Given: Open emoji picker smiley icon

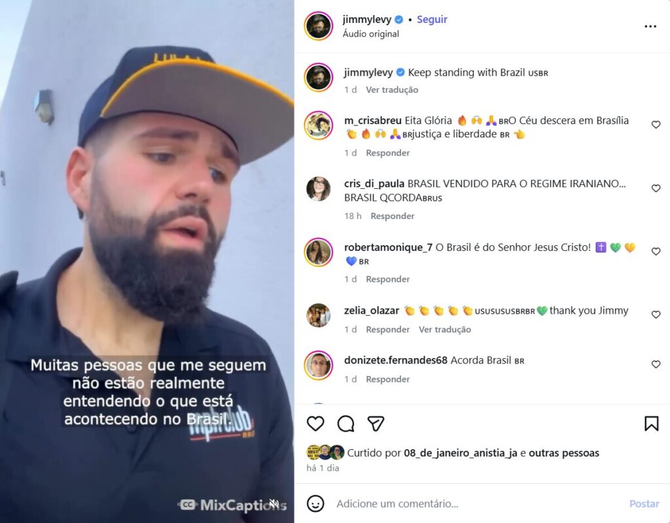Looking at the screenshot, I should click(315, 504).
